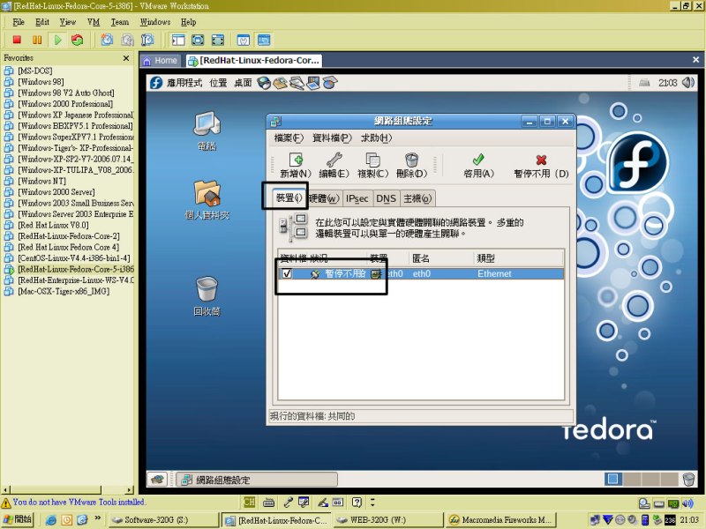The height and width of the screenshot is (529, 706).
Task: Open the Help menu in VMware
Action: 188,21
